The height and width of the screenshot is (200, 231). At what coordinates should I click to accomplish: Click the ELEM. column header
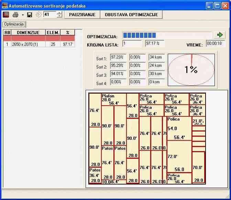coord(53,32)
